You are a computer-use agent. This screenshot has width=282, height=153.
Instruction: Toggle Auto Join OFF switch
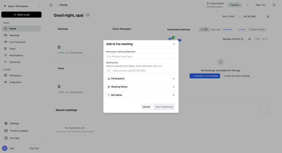pyautogui.click(x=204, y=30)
